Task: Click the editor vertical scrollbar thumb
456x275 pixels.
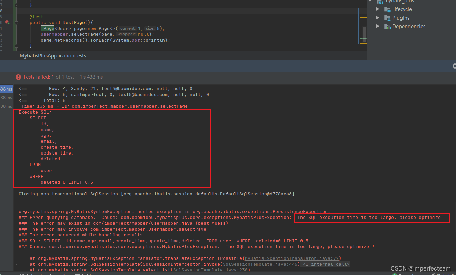Action: 365,35
